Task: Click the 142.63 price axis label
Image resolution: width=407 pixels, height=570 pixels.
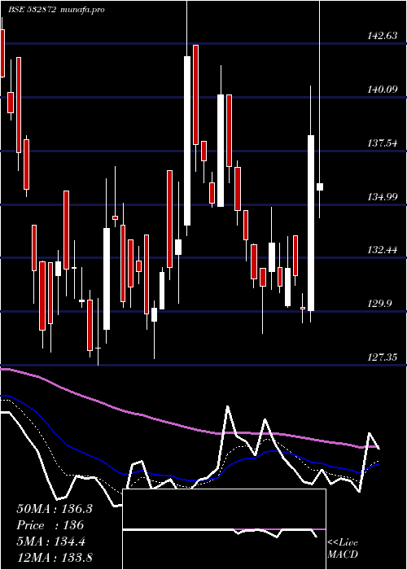Action: tap(383, 36)
